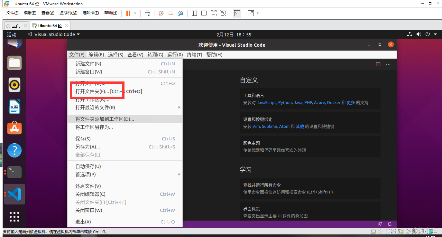Click 查看(V) in VS Code menu bar

pos(135,55)
